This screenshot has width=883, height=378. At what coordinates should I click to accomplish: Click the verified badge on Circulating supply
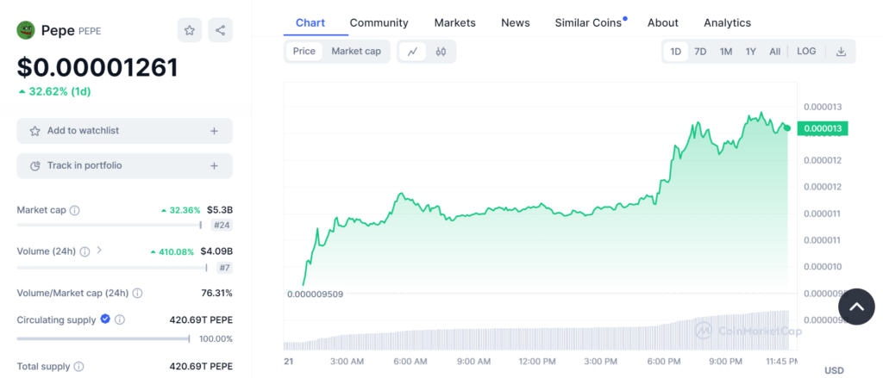(104, 319)
